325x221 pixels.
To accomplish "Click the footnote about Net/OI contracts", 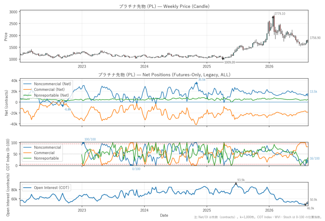I will tap(258, 217).
